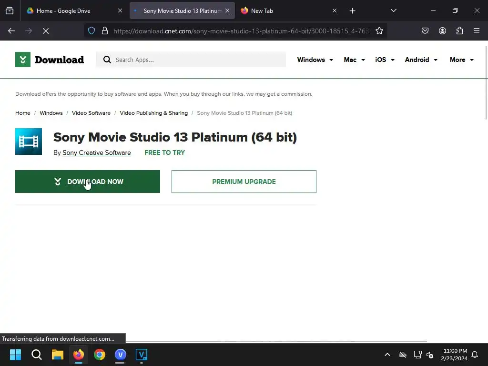488x366 pixels.
Task: Expand the More menu
Action: coord(461,60)
